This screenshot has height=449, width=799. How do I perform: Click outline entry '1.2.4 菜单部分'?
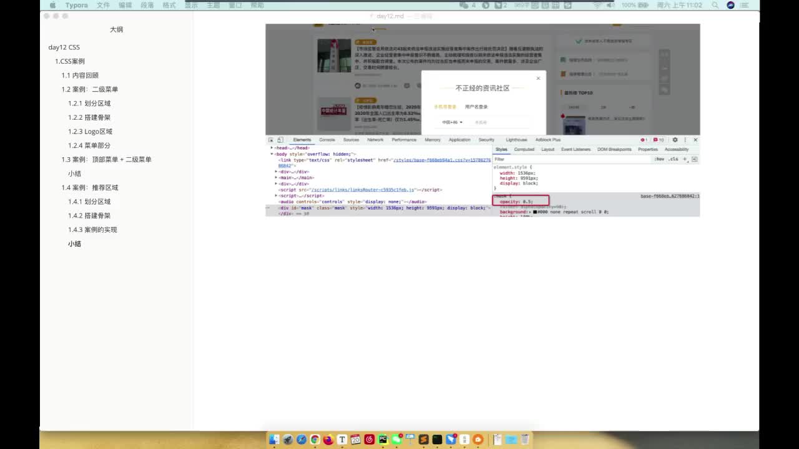coord(89,145)
